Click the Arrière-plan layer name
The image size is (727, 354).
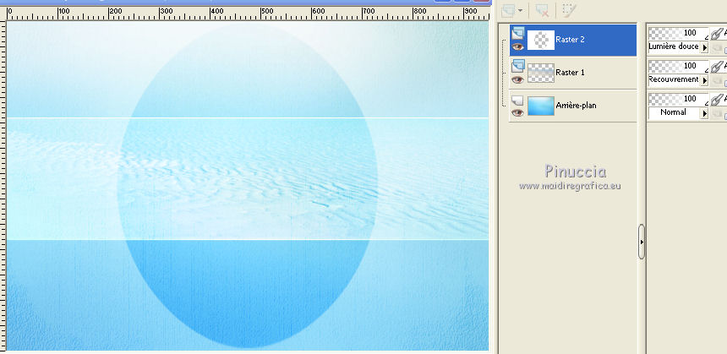[x=576, y=106]
